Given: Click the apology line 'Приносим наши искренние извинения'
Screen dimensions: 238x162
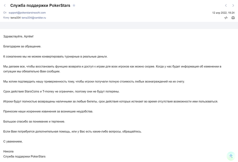Looking at the screenshot, I should coord(48,112).
